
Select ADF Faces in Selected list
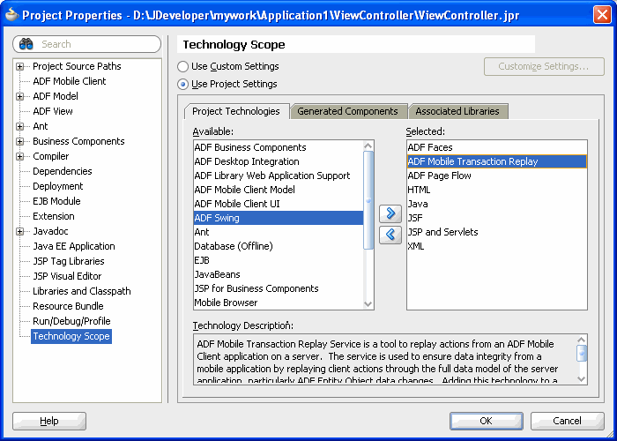497,147
